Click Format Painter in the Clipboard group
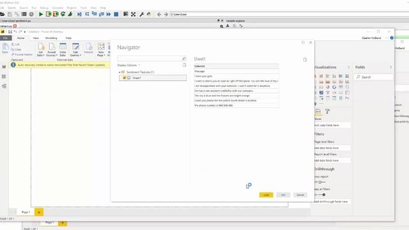This screenshot has height=230, width=409. click(22, 54)
